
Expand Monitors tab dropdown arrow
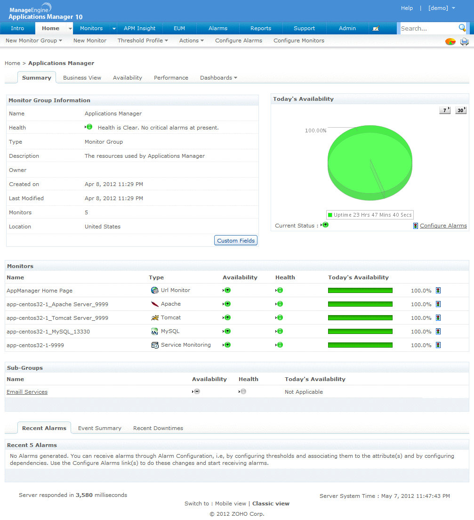click(114, 29)
